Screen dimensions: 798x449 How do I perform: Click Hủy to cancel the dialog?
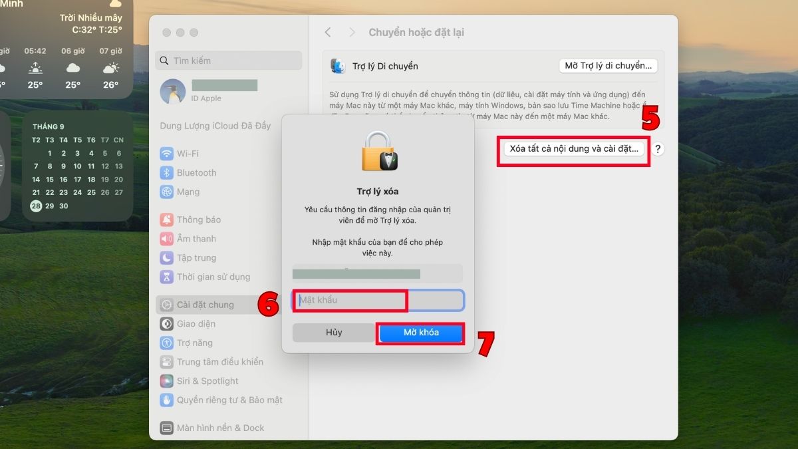pos(334,333)
